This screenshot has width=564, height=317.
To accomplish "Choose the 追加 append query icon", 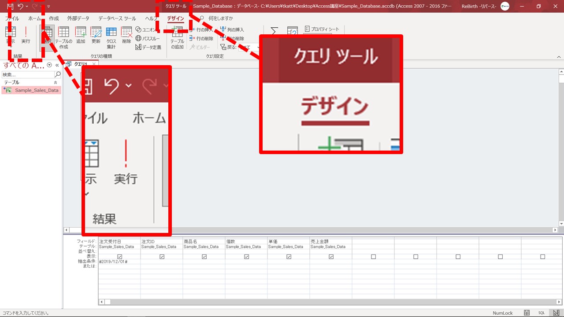I will (x=81, y=35).
